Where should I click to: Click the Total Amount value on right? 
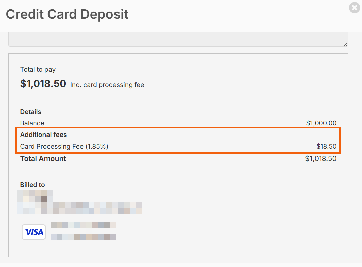point(321,159)
